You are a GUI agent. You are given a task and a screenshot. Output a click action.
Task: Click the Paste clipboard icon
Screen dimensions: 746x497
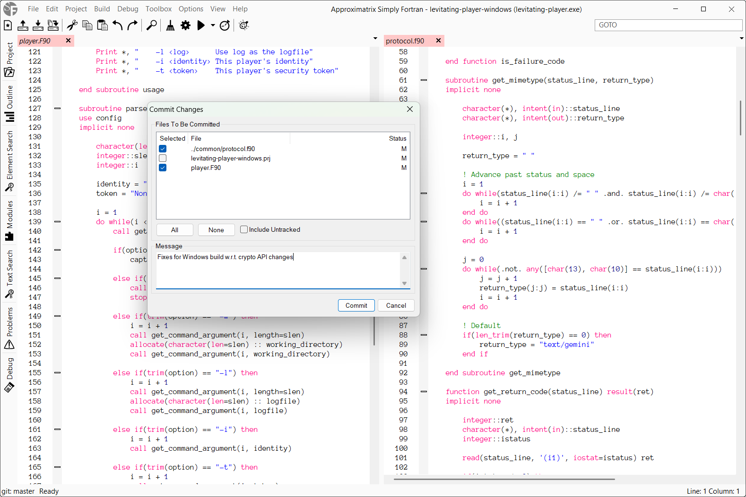point(103,25)
